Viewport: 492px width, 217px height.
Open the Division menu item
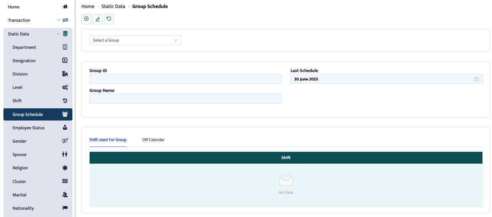[x=38, y=74]
